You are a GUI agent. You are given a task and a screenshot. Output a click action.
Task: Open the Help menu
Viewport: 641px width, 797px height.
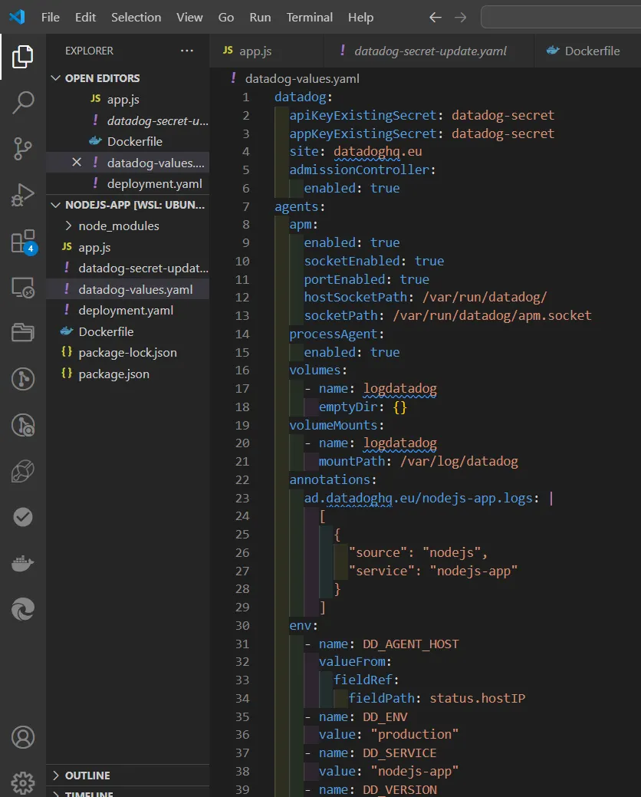point(360,18)
